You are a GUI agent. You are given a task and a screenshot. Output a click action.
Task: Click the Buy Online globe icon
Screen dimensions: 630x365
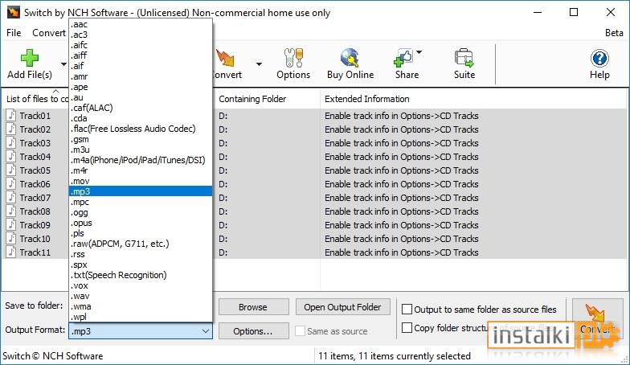pos(350,58)
